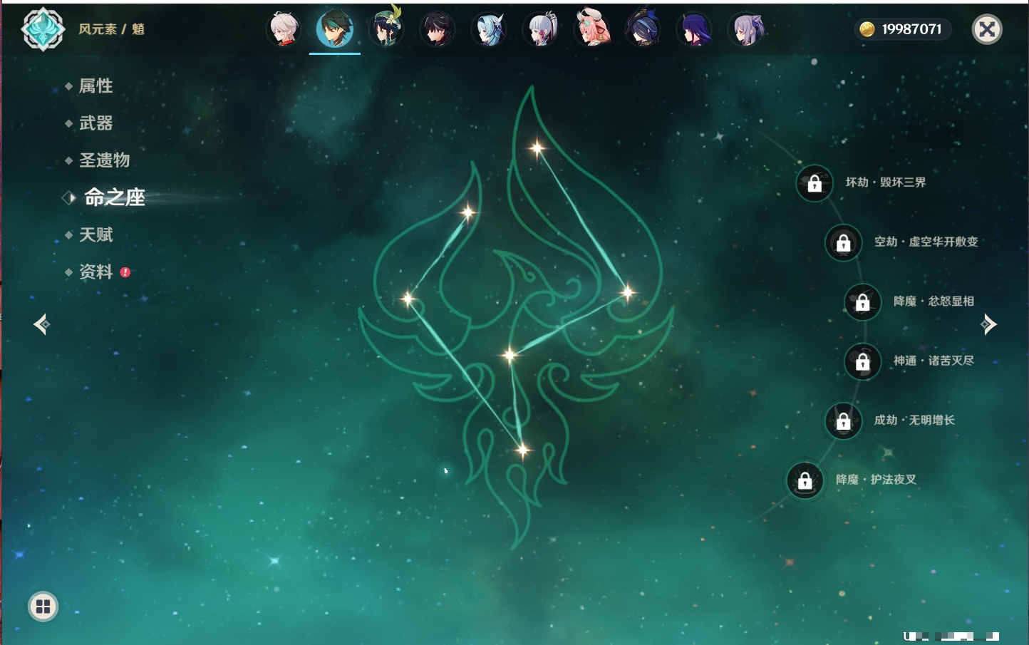Viewport: 1029px width, 645px height.
Task: Click the locked node for 坏劫·毁坏三界
Action: click(815, 183)
